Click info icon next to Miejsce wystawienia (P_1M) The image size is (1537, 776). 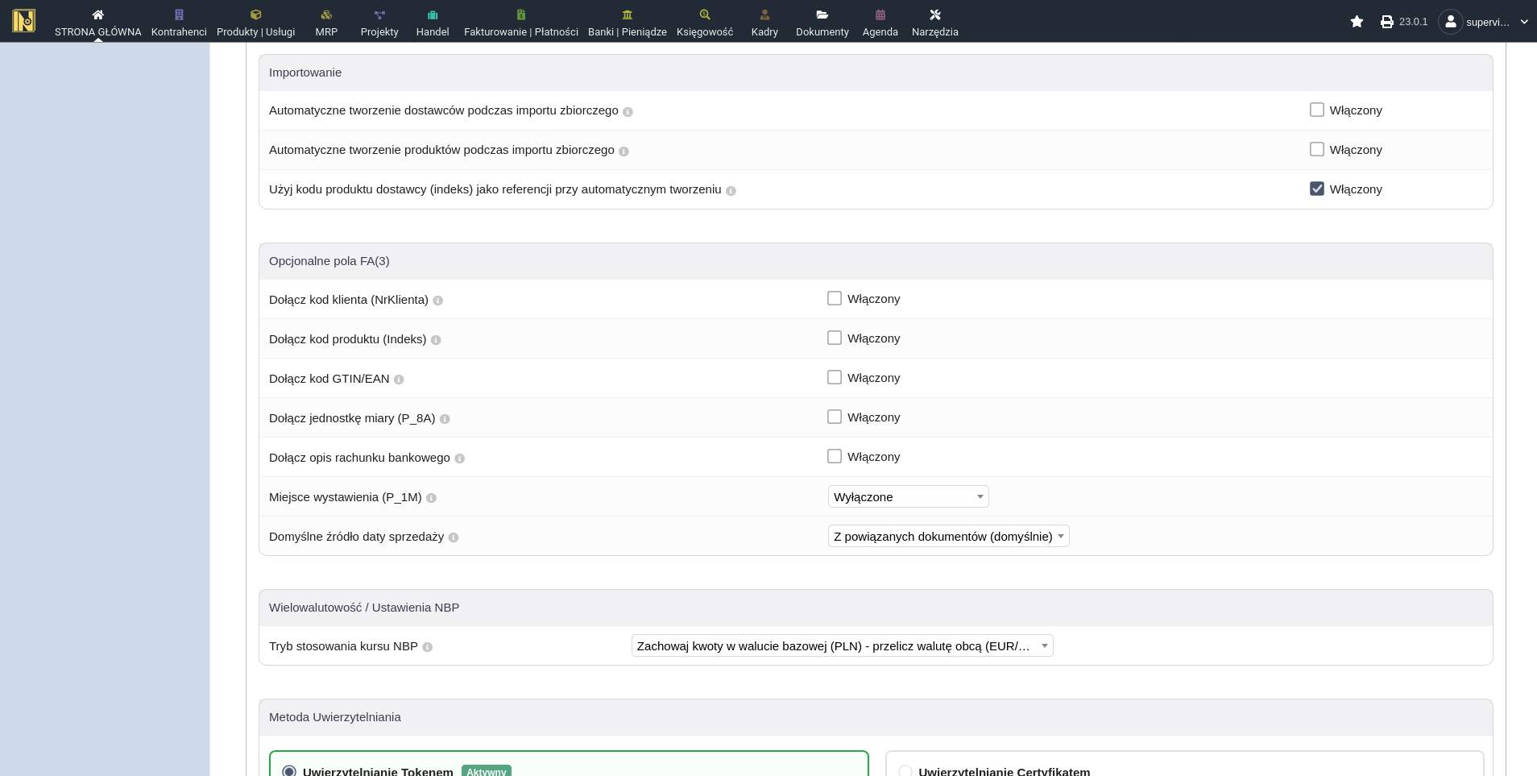point(431,498)
